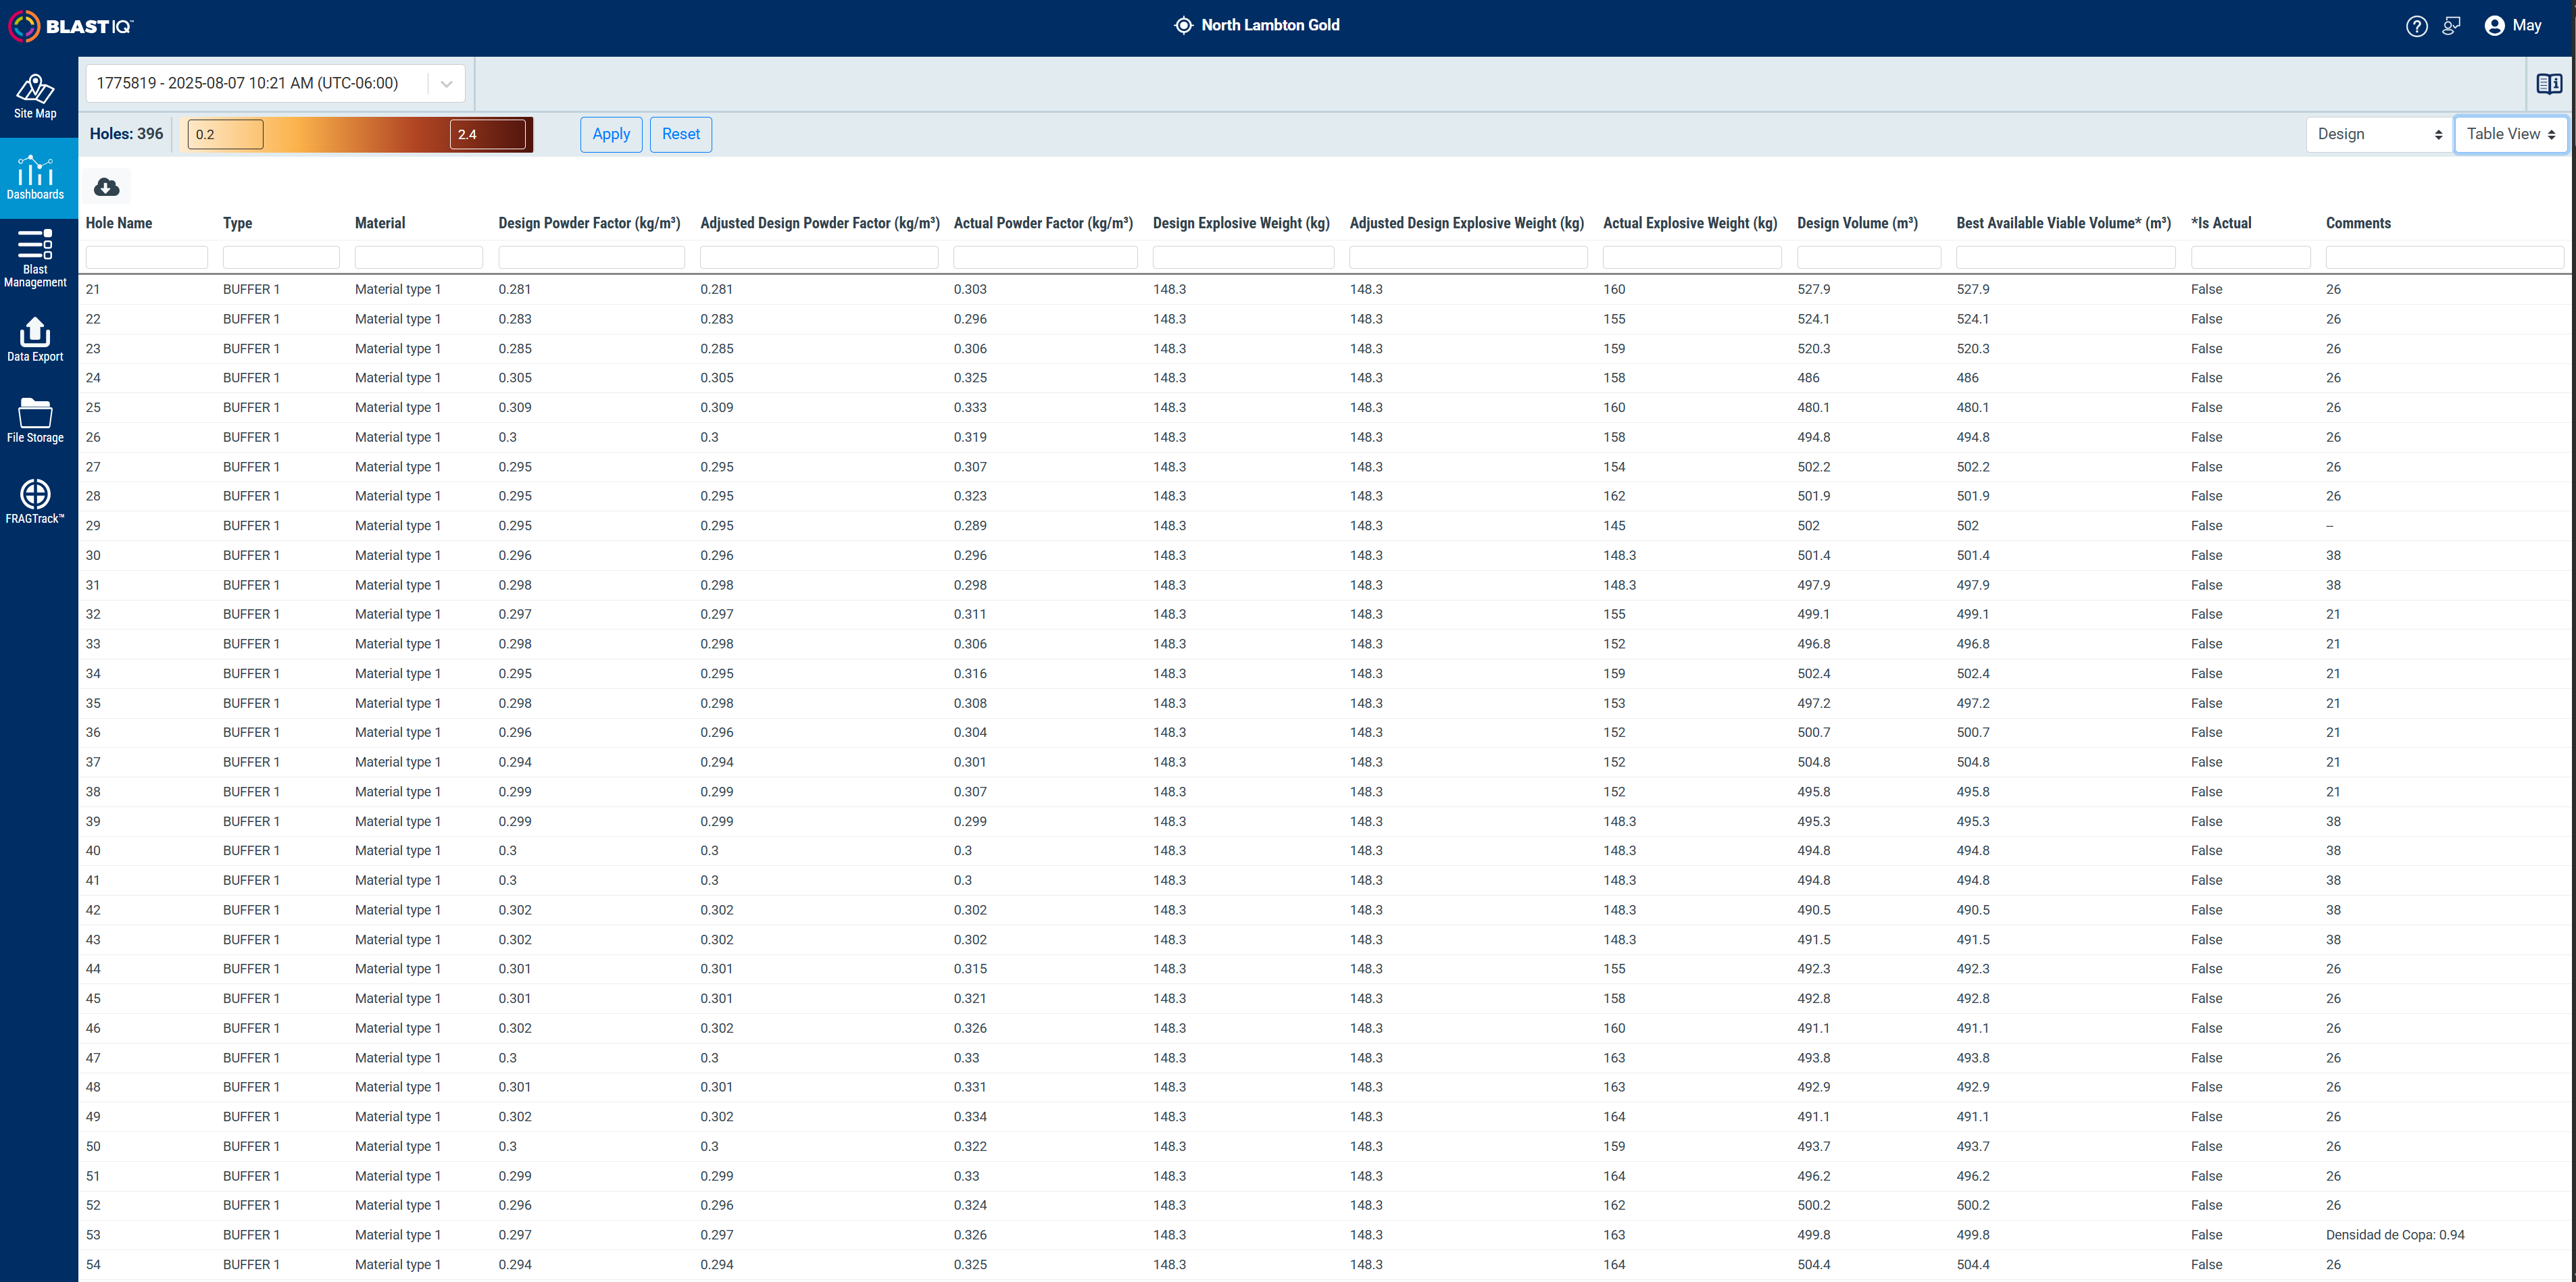Click the Is Actual filter field

pyautogui.click(x=2251, y=257)
